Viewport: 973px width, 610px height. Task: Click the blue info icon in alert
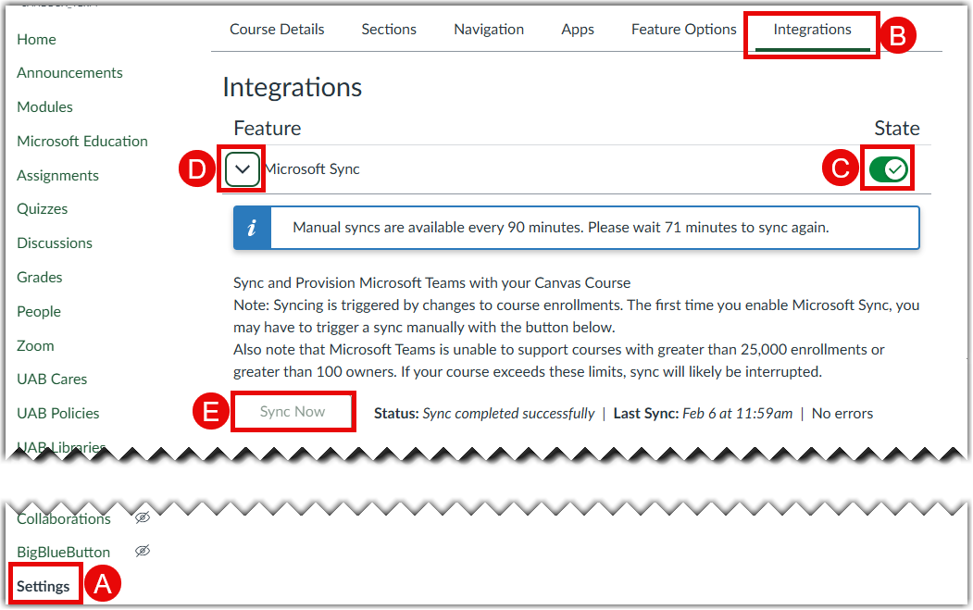252,228
